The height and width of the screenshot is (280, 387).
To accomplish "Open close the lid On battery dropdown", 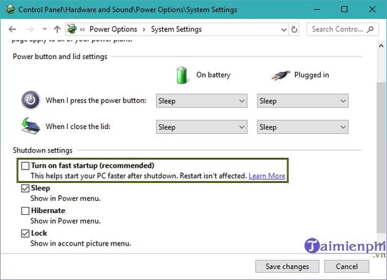I will [201, 127].
